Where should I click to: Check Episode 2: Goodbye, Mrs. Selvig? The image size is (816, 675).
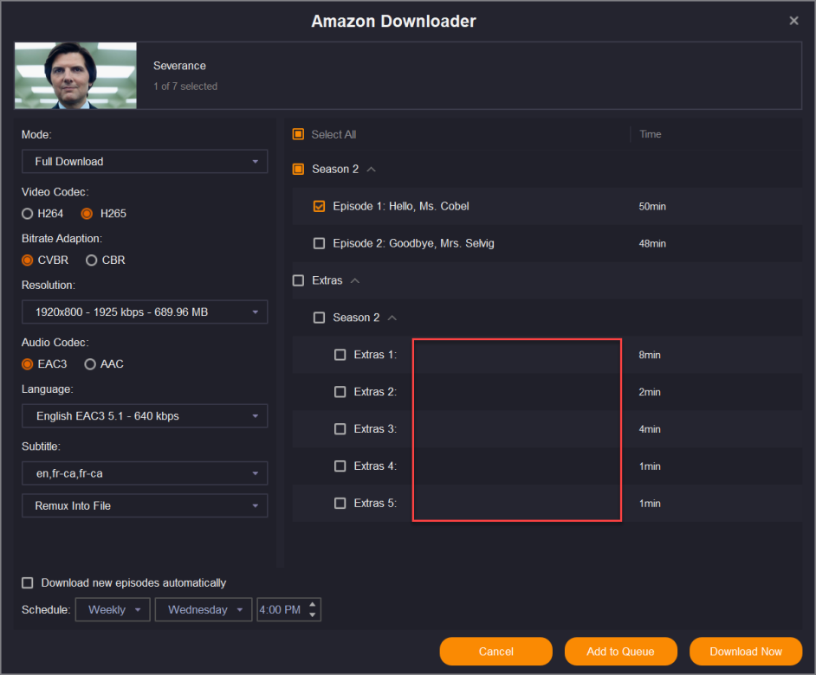coord(320,244)
